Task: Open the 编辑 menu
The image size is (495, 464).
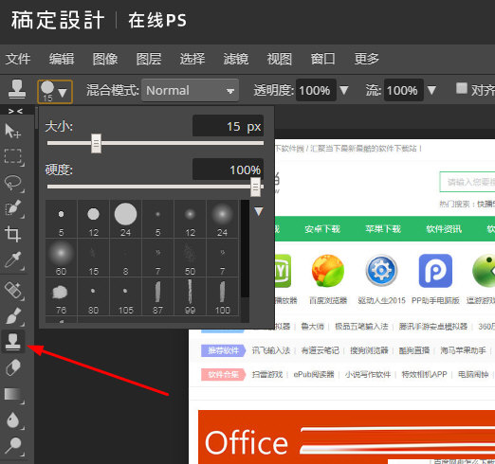Action: pyautogui.click(x=62, y=59)
